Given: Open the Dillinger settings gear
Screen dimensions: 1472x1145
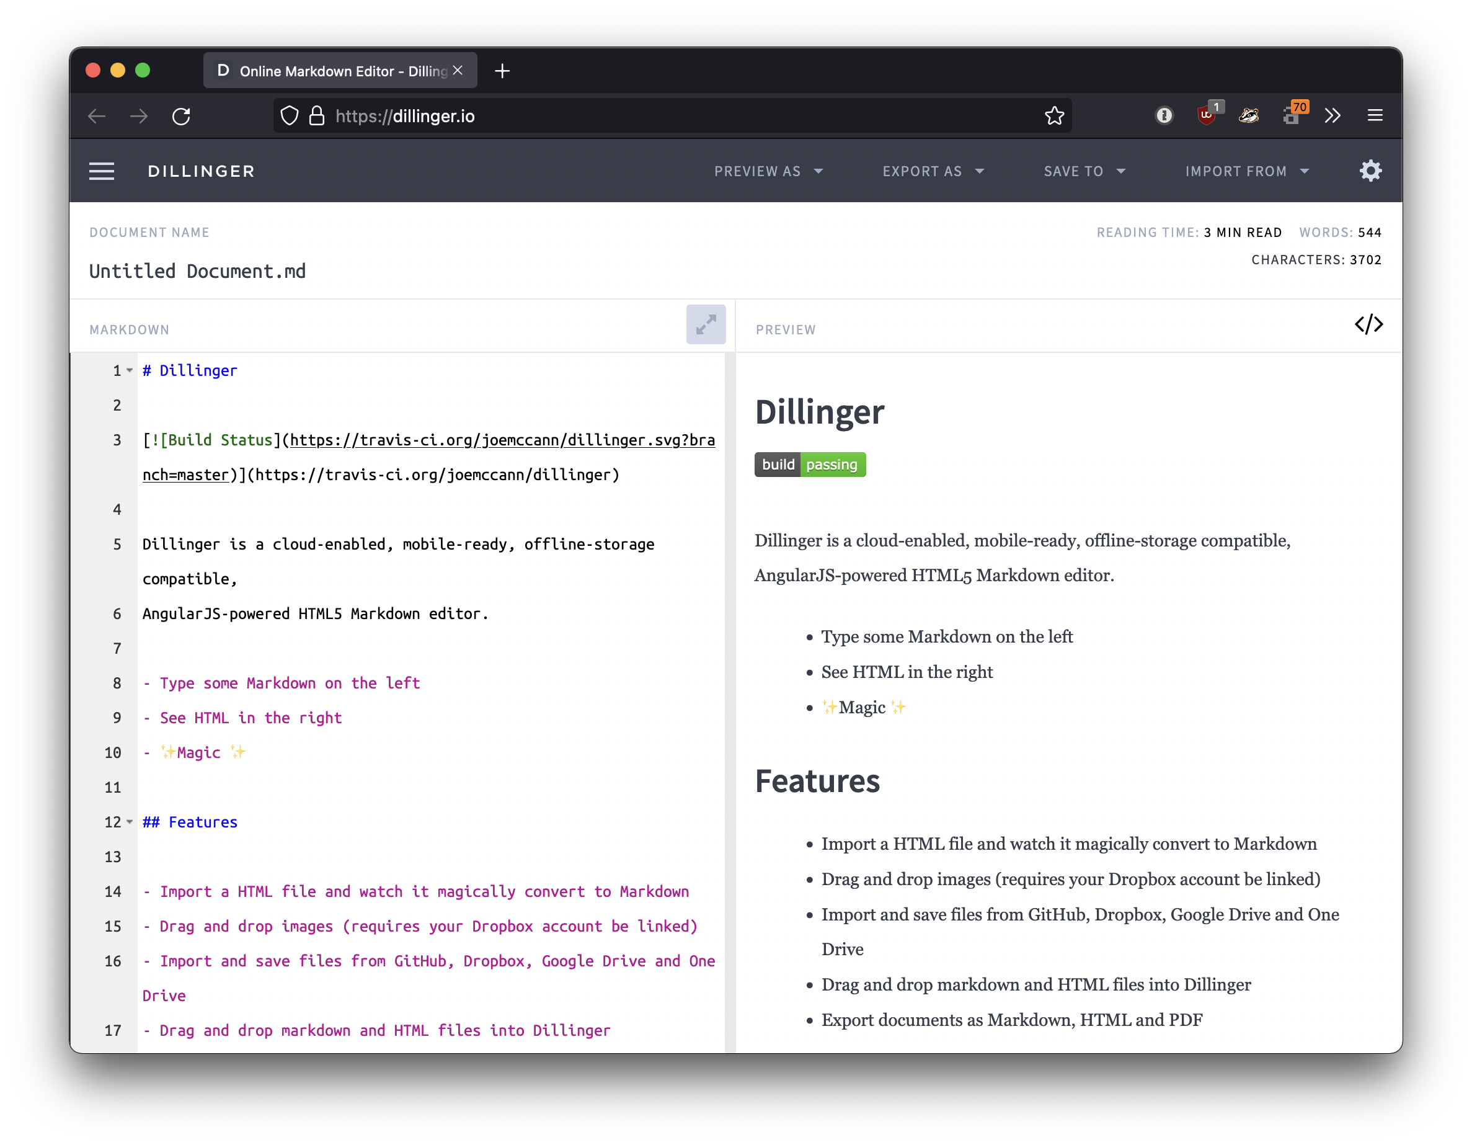Looking at the screenshot, I should click(x=1370, y=171).
